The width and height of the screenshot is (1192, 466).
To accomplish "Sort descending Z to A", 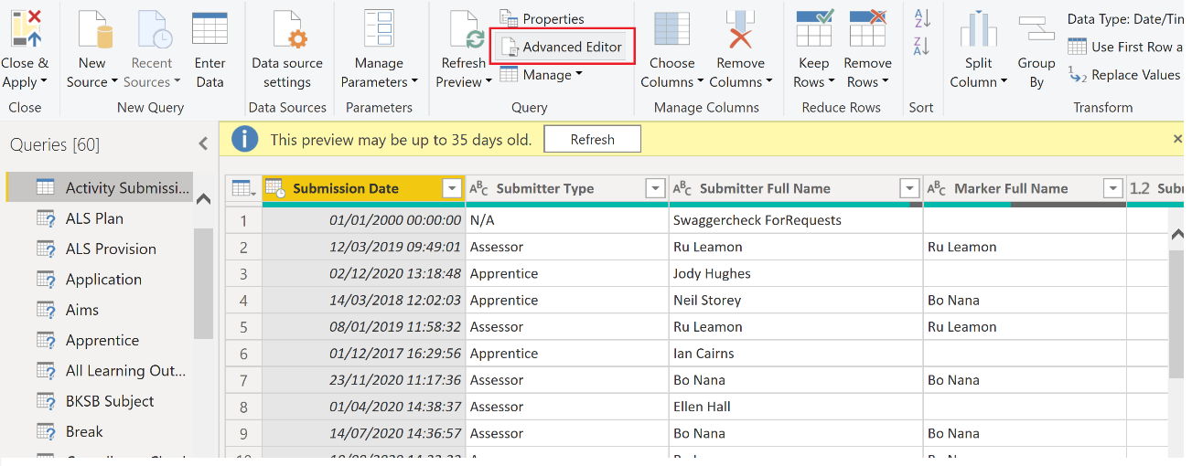I will coord(922,47).
